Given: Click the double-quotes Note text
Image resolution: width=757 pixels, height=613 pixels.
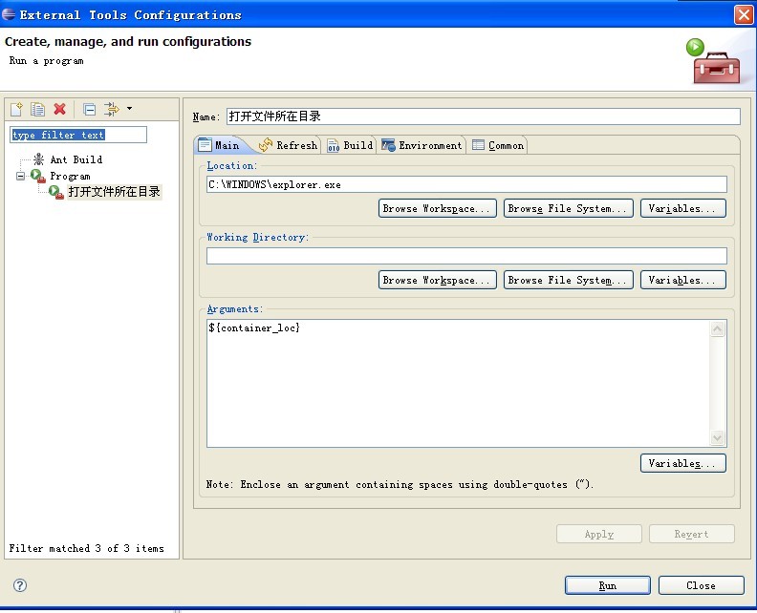Looking at the screenshot, I should click(400, 484).
